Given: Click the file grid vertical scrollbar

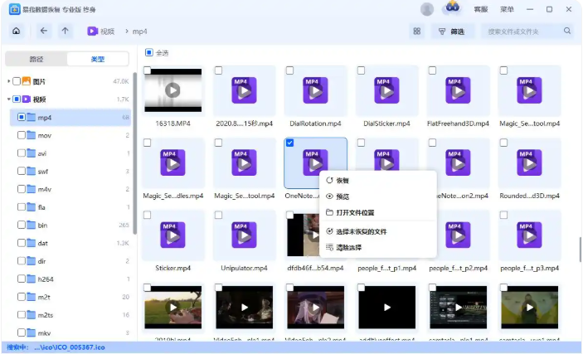Looking at the screenshot, I should pyautogui.click(x=580, y=250).
